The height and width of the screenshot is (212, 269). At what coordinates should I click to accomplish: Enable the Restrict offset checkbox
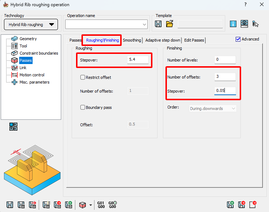click(x=83, y=77)
